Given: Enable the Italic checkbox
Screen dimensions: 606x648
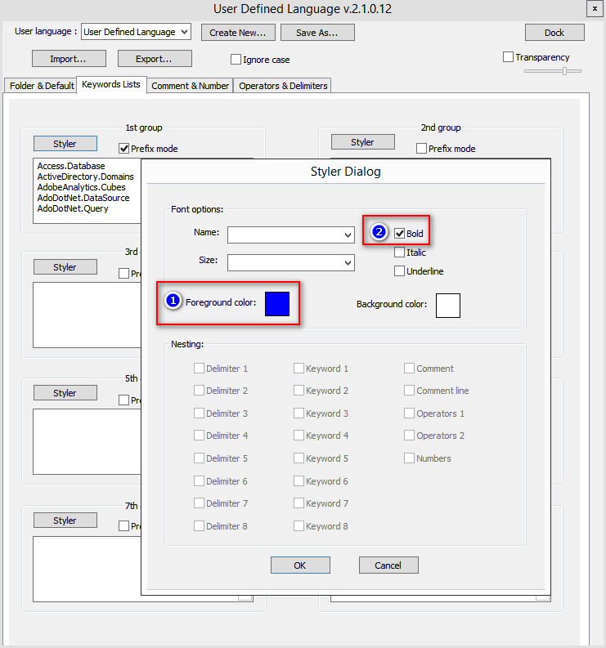Looking at the screenshot, I should (x=400, y=252).
